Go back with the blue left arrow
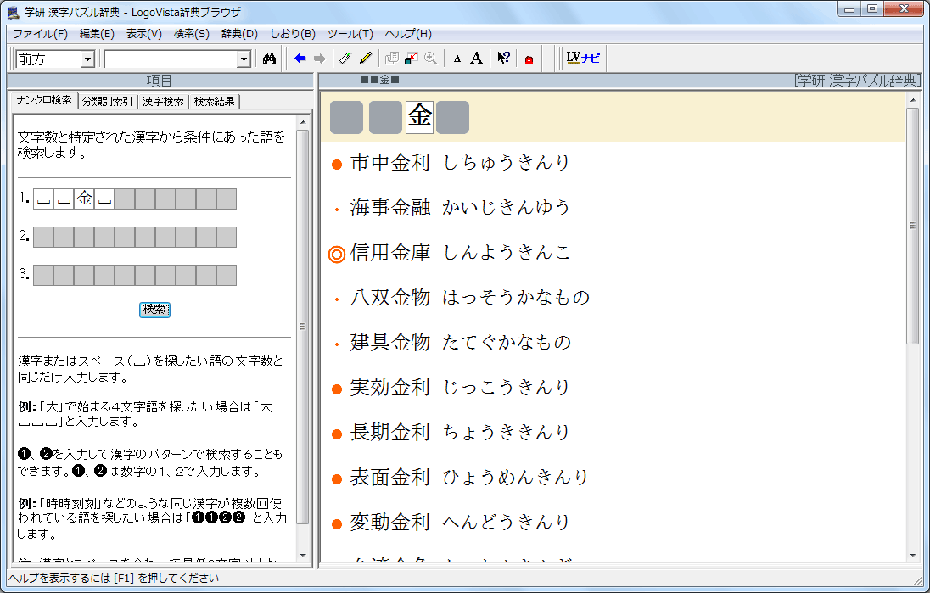This screenshot has width=930, height=593. [x=300, y=59]
